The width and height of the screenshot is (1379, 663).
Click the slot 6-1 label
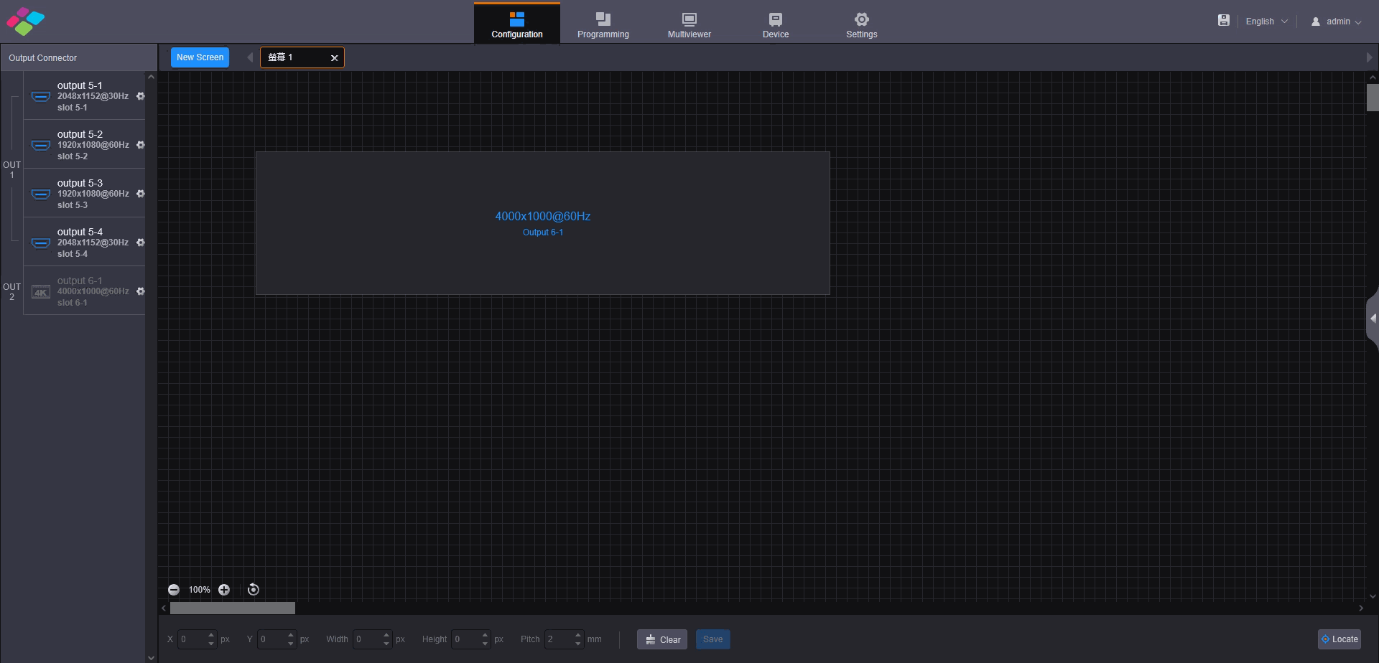[x=73, y=303]
